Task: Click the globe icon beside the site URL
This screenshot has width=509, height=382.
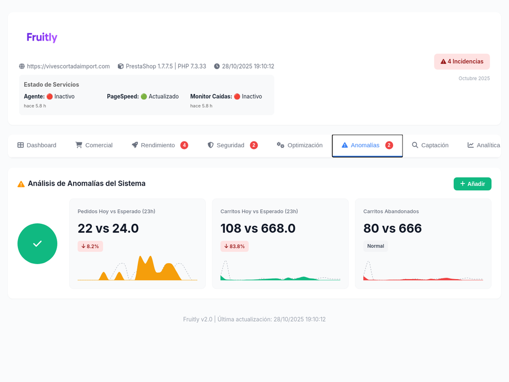Action: pos(22,66)
